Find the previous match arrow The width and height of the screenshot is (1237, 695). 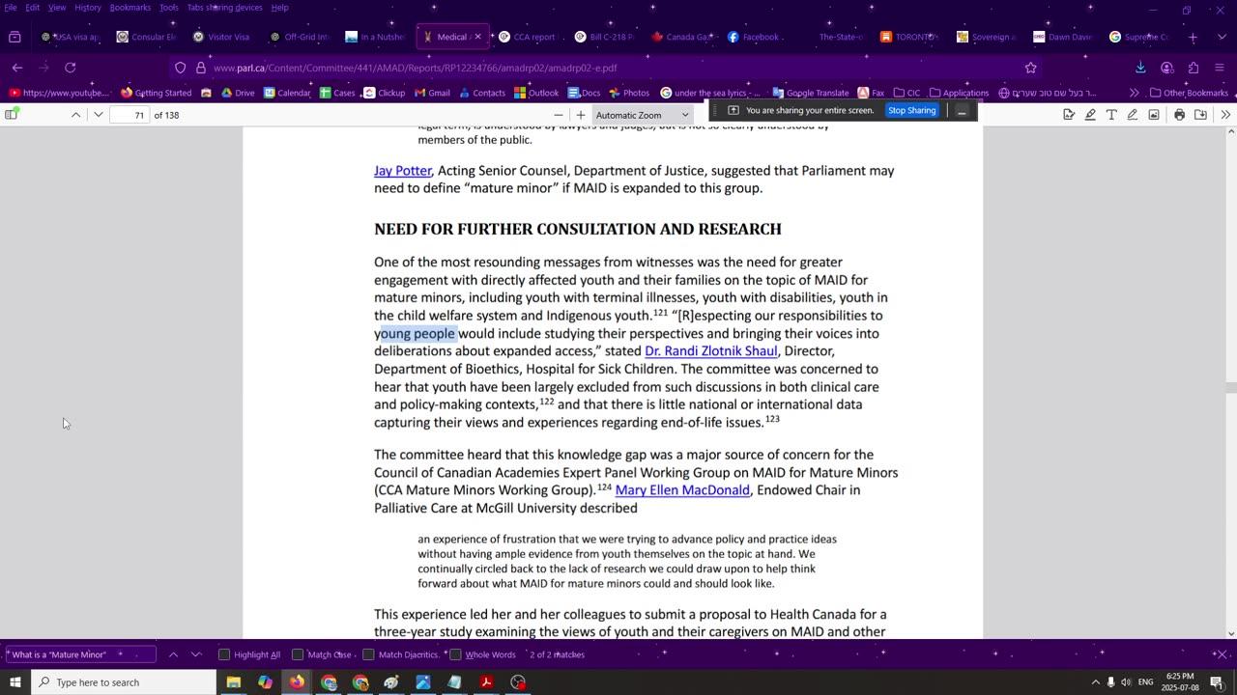coord(173,654)
